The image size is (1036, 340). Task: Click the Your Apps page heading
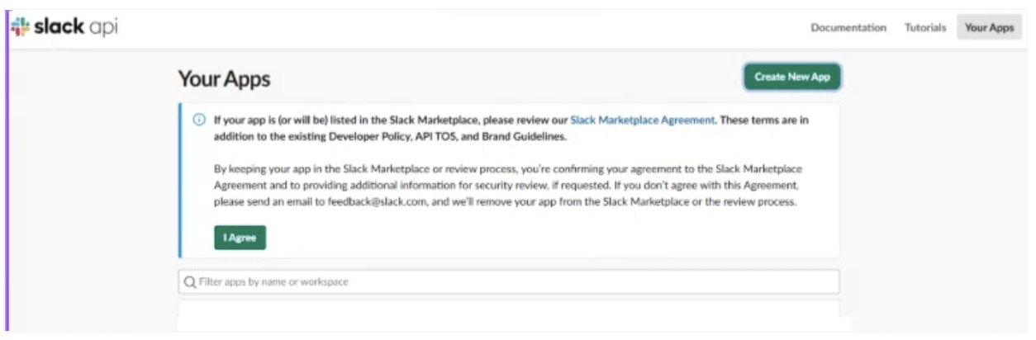point(224,79)
